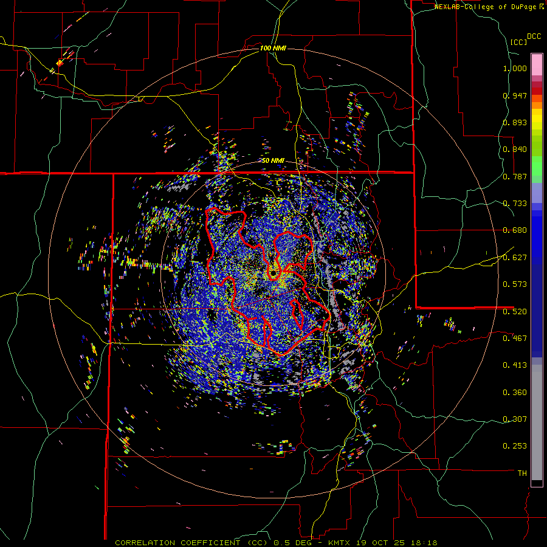
Task: Click the 100 NMI range ring label
Action: [273, 48]
